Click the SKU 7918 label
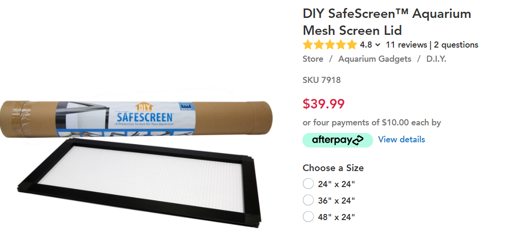This screenshot has height=238, width=518. pyautogui.click(x=321, y=80)
